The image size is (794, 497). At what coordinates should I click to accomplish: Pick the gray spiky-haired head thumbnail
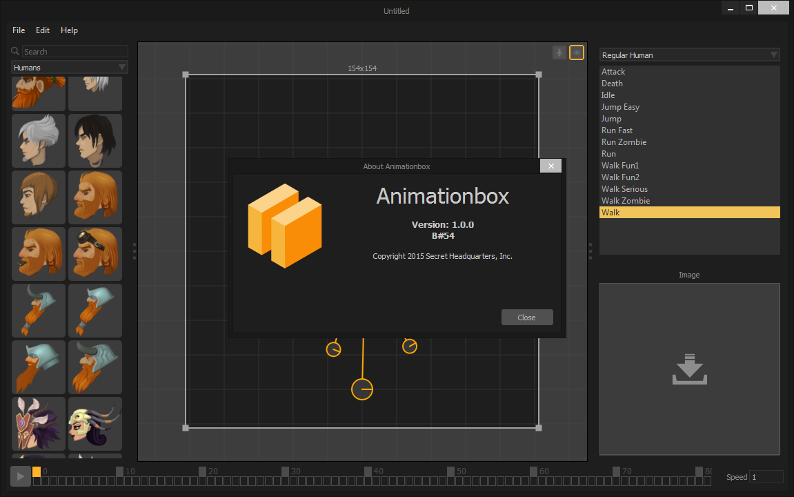39,140
